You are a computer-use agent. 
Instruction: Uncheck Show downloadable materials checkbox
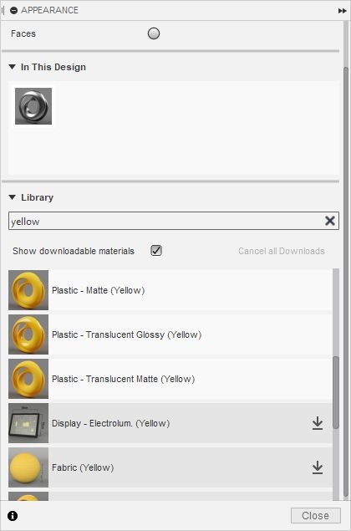click(156, 251)
